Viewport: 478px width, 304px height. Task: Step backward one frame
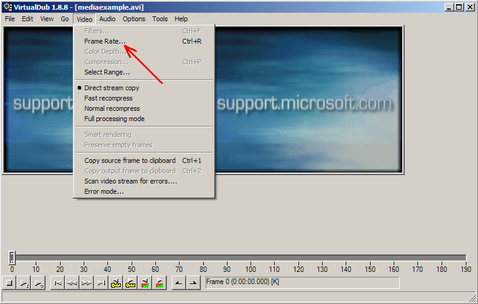[x=72, y=283]
